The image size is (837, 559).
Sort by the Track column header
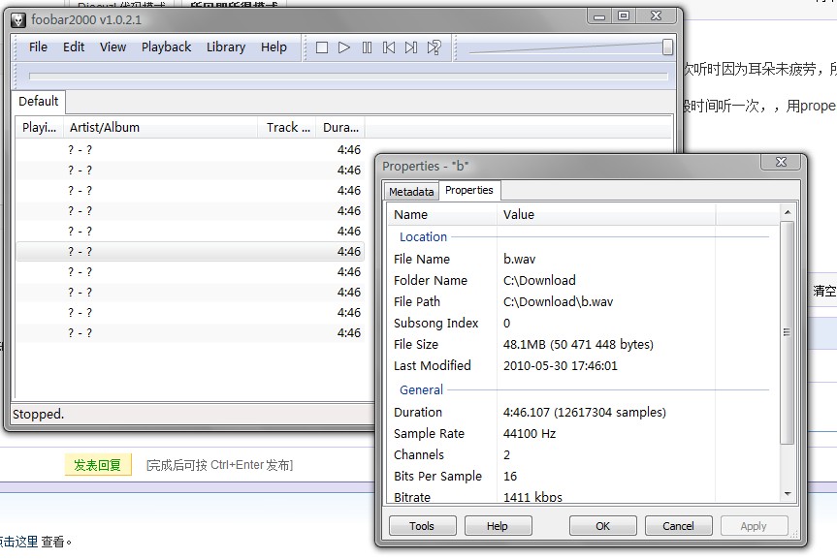coord(288,128)
